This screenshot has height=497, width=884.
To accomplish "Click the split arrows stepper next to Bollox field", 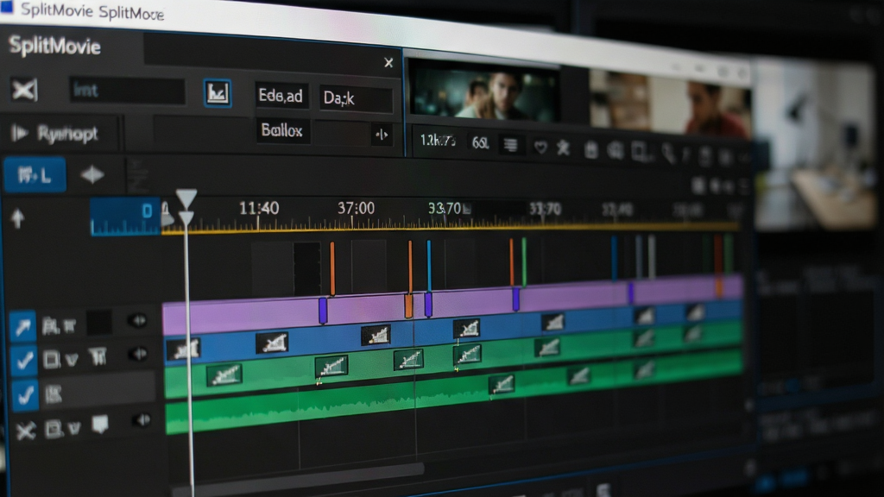I will 382,135.
